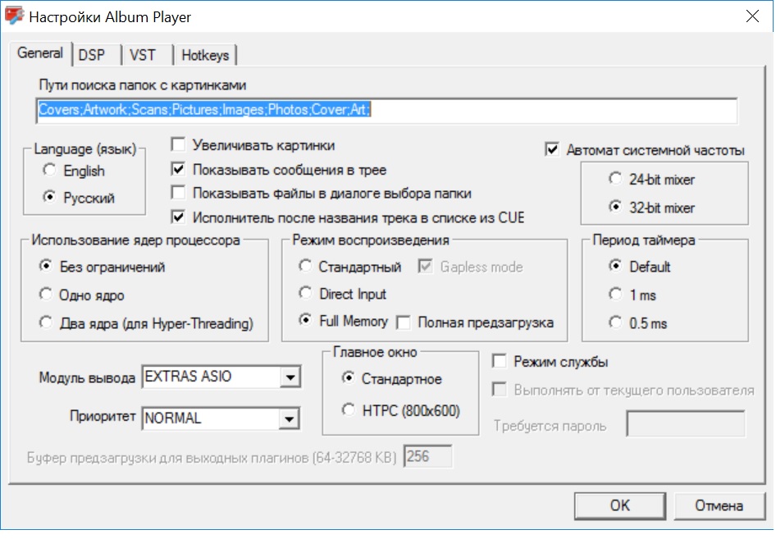Click the Отмена cancel button
The height and width of the screenshot is (539, 776).
tap(719, 506)
